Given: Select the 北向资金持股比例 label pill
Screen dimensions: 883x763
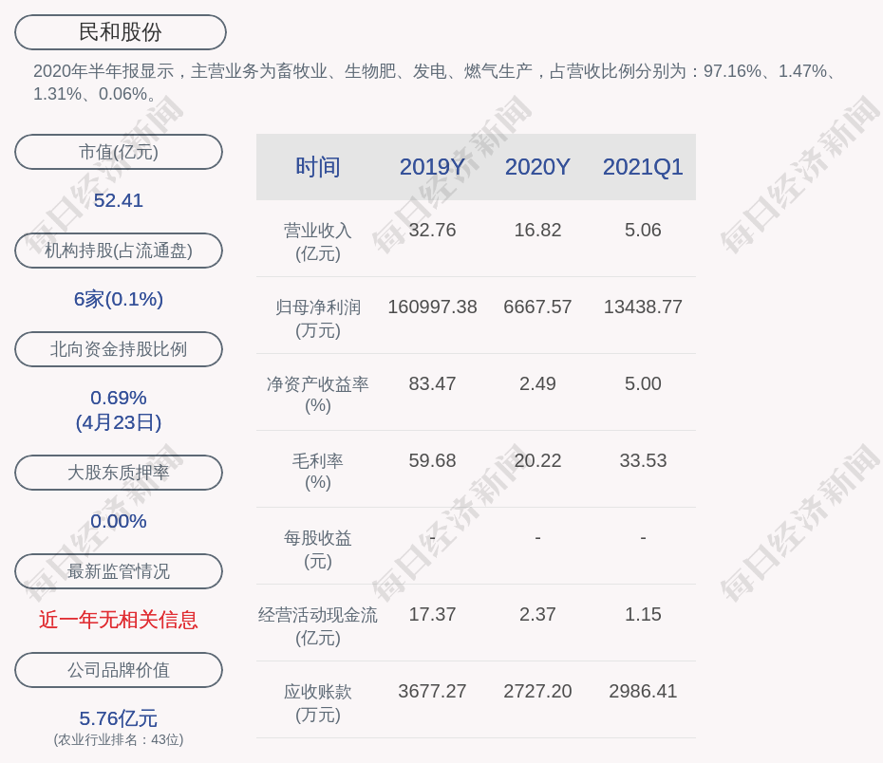Looking at the screenshot, I should (x=119, y=349).
